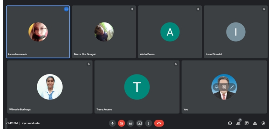Click karen lanzarrote's profile picture
This screenshot has width=269, height=129.
pyautogui.click(x=38, y=32)
